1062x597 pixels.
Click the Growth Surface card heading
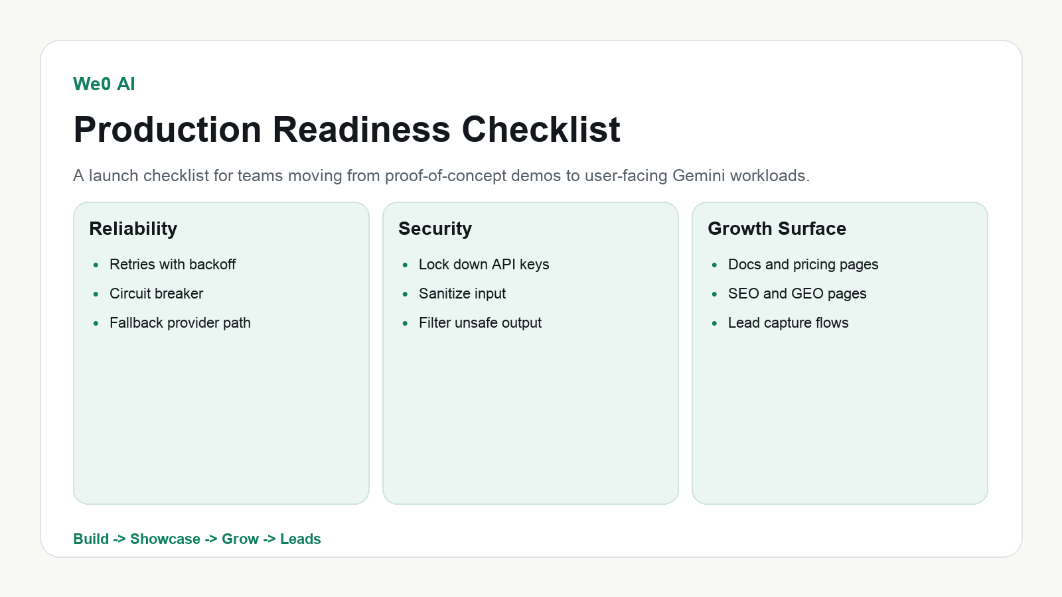tap(777, 229)
